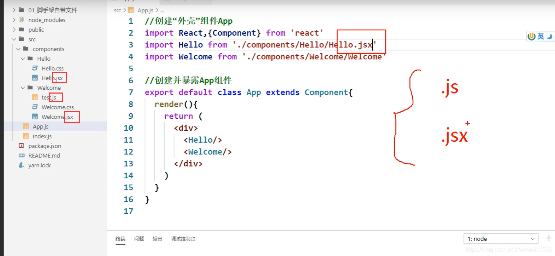Click the CSS icon beside Welcome.css

(35, 107)
